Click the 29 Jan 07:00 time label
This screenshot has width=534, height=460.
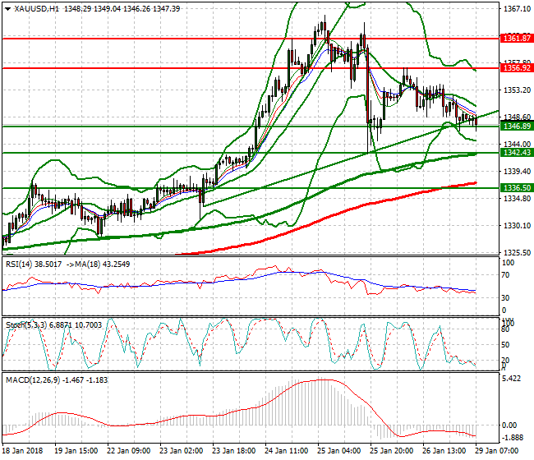click(496, 451)
